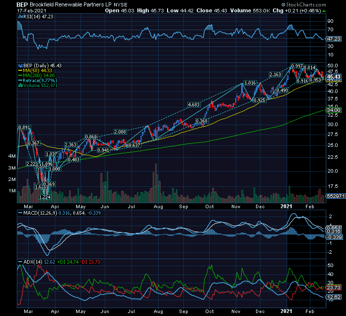Click the 4M volume axis label

tap(12, 156)
